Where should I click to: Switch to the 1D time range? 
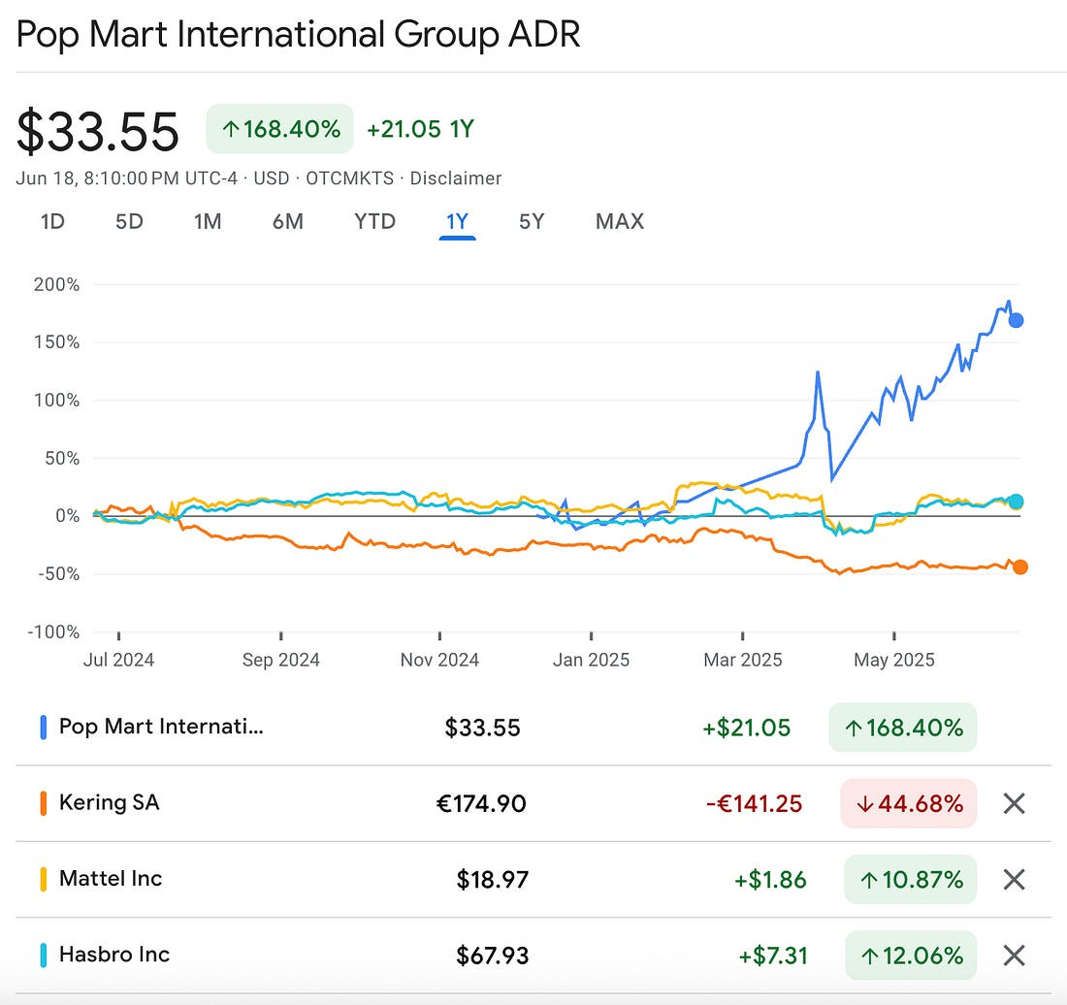coord(52,222)
